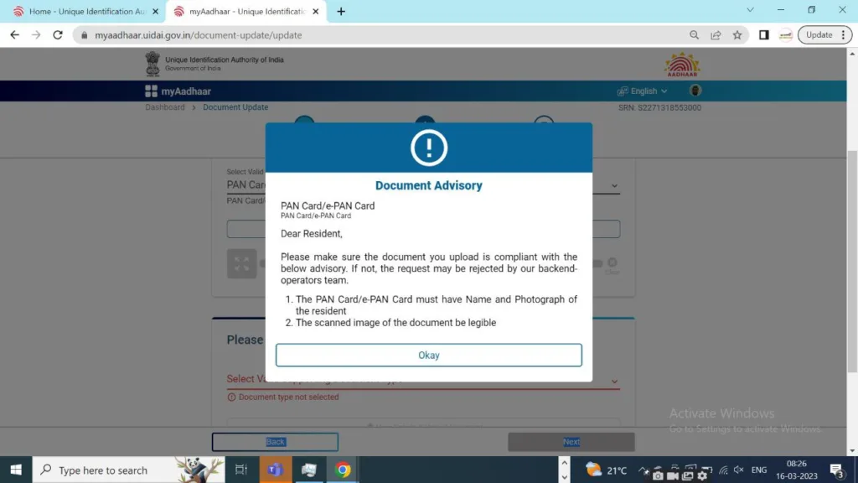This screenshot has height=483, width=858.
Task: Go back using the browser back arrow
Action: click(x=14, y=35)
